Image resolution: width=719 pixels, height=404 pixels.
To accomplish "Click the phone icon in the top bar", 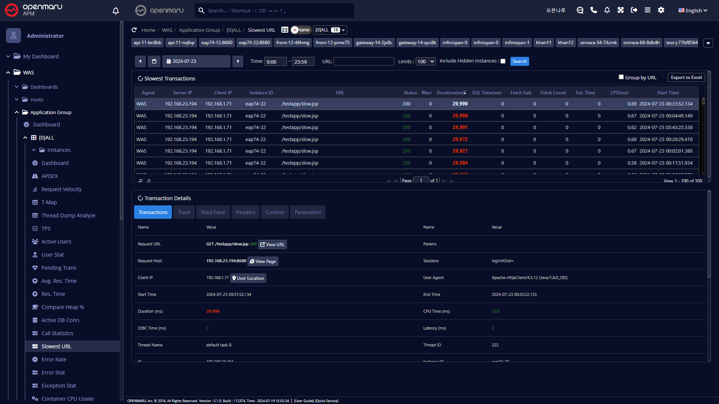I will click(x=594, y=10).
